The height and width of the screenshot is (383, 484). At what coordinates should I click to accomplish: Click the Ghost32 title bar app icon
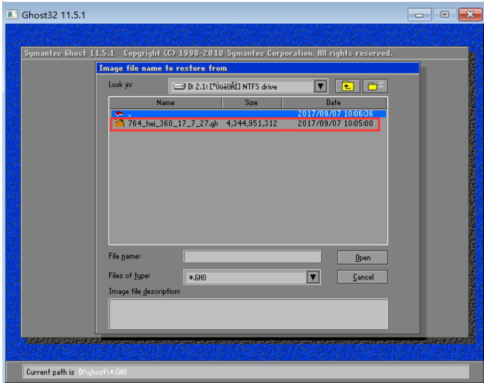click(x=12, y=15)
